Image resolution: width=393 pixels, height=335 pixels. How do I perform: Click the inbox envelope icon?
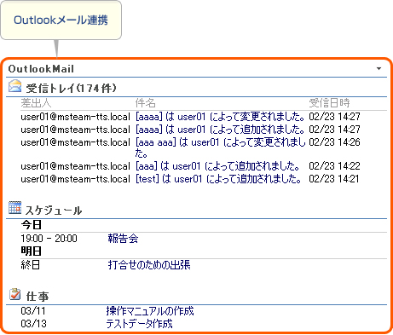(x=14, y=86)
